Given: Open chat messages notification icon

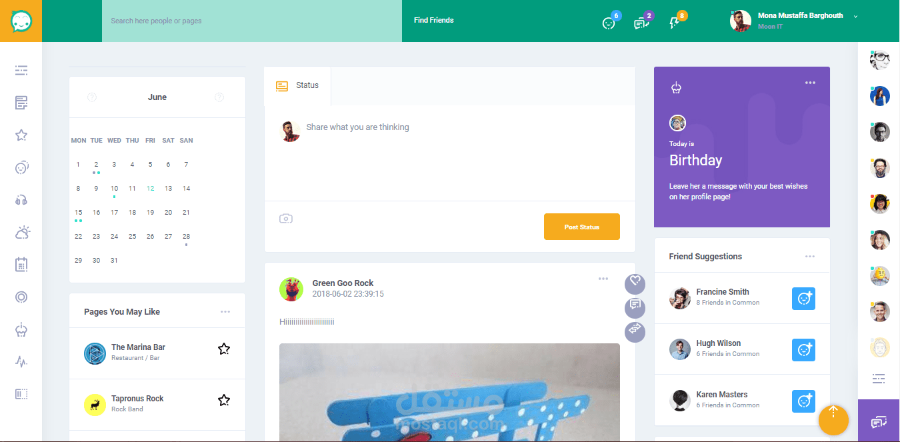Looking at the screenshot, I should tap(641, 23).
